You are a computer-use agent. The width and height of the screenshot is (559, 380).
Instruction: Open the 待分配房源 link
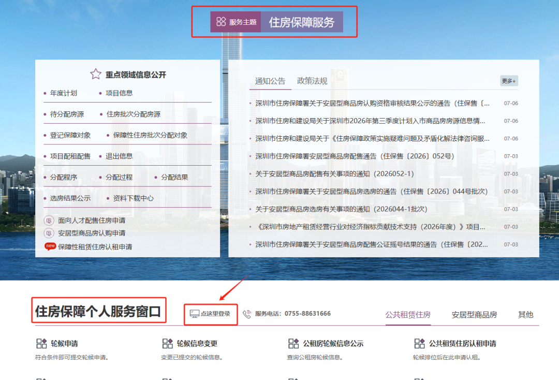[x=67, y=114]
